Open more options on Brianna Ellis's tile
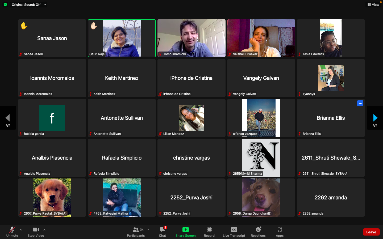Viewport: 383px width, 239px height. point(360,103)
